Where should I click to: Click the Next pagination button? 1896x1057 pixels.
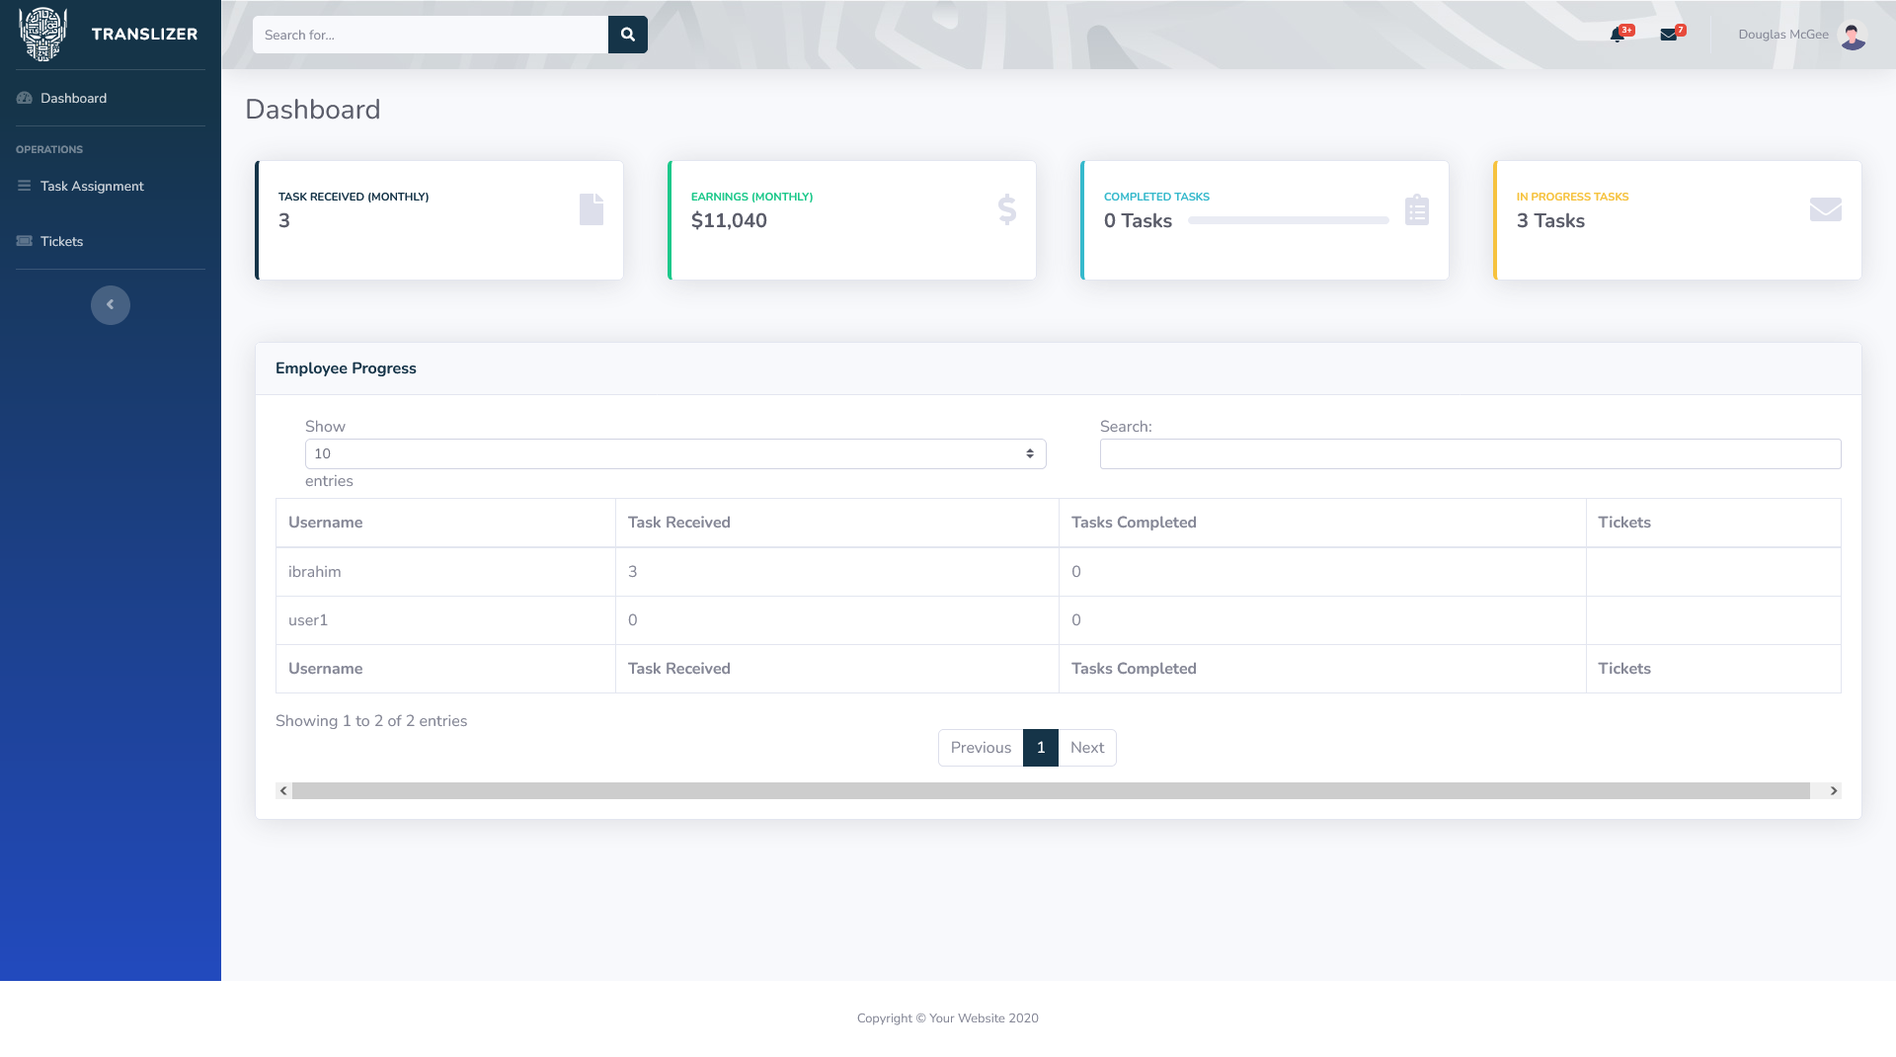[1087, 748]
